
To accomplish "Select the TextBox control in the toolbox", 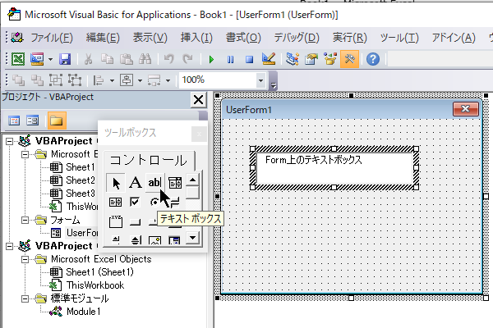I will click(154, 182).
